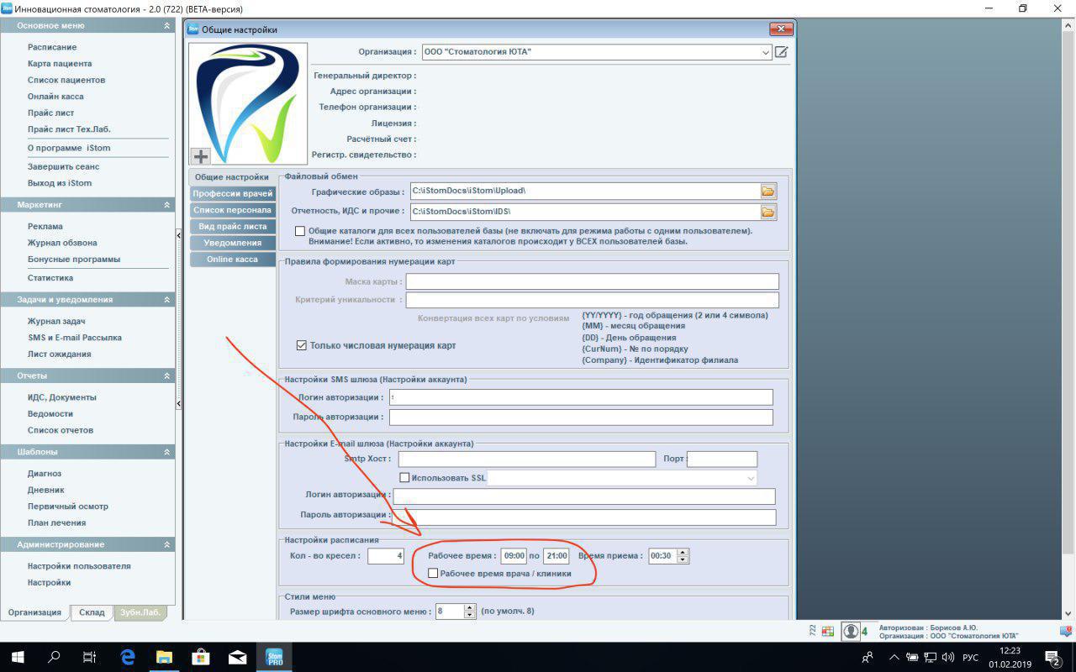Toggle the Использовать SSL checkbox
The image size is (1076, 672).
click(x=404, y=478)
